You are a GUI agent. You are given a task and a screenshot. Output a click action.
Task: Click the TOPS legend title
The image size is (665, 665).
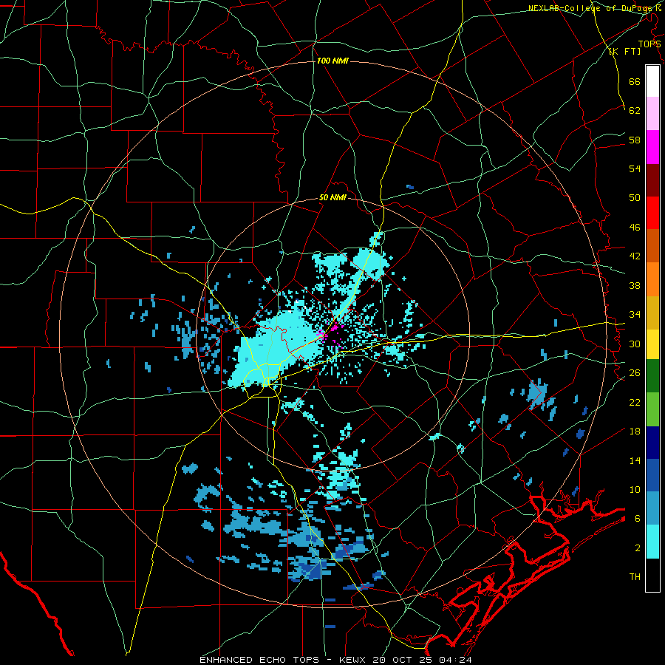tap(649, 44)
